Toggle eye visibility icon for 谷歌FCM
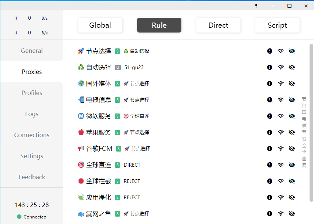Viewport: 314px width, 224px height. click(x=292, y=149)
